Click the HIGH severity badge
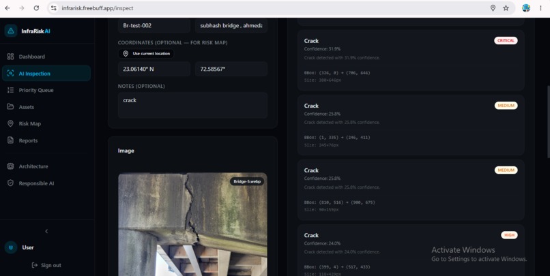 click(509, 235)
